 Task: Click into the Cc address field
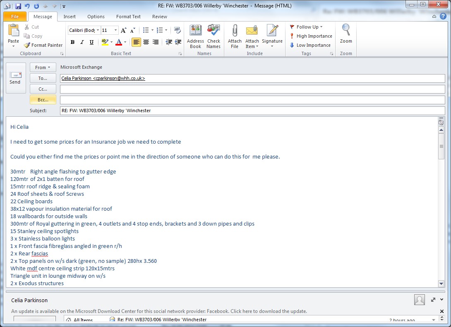[252, 89]
